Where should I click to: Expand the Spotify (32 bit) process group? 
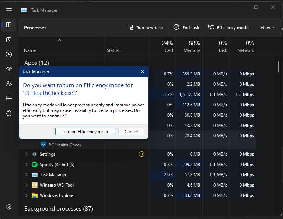click(x=27, y=165)
